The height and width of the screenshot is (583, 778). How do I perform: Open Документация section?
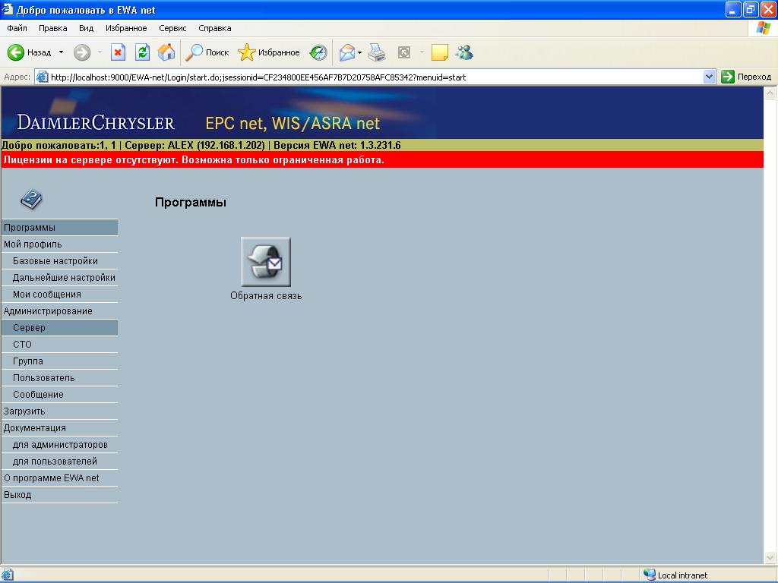[x=59, y=428]
